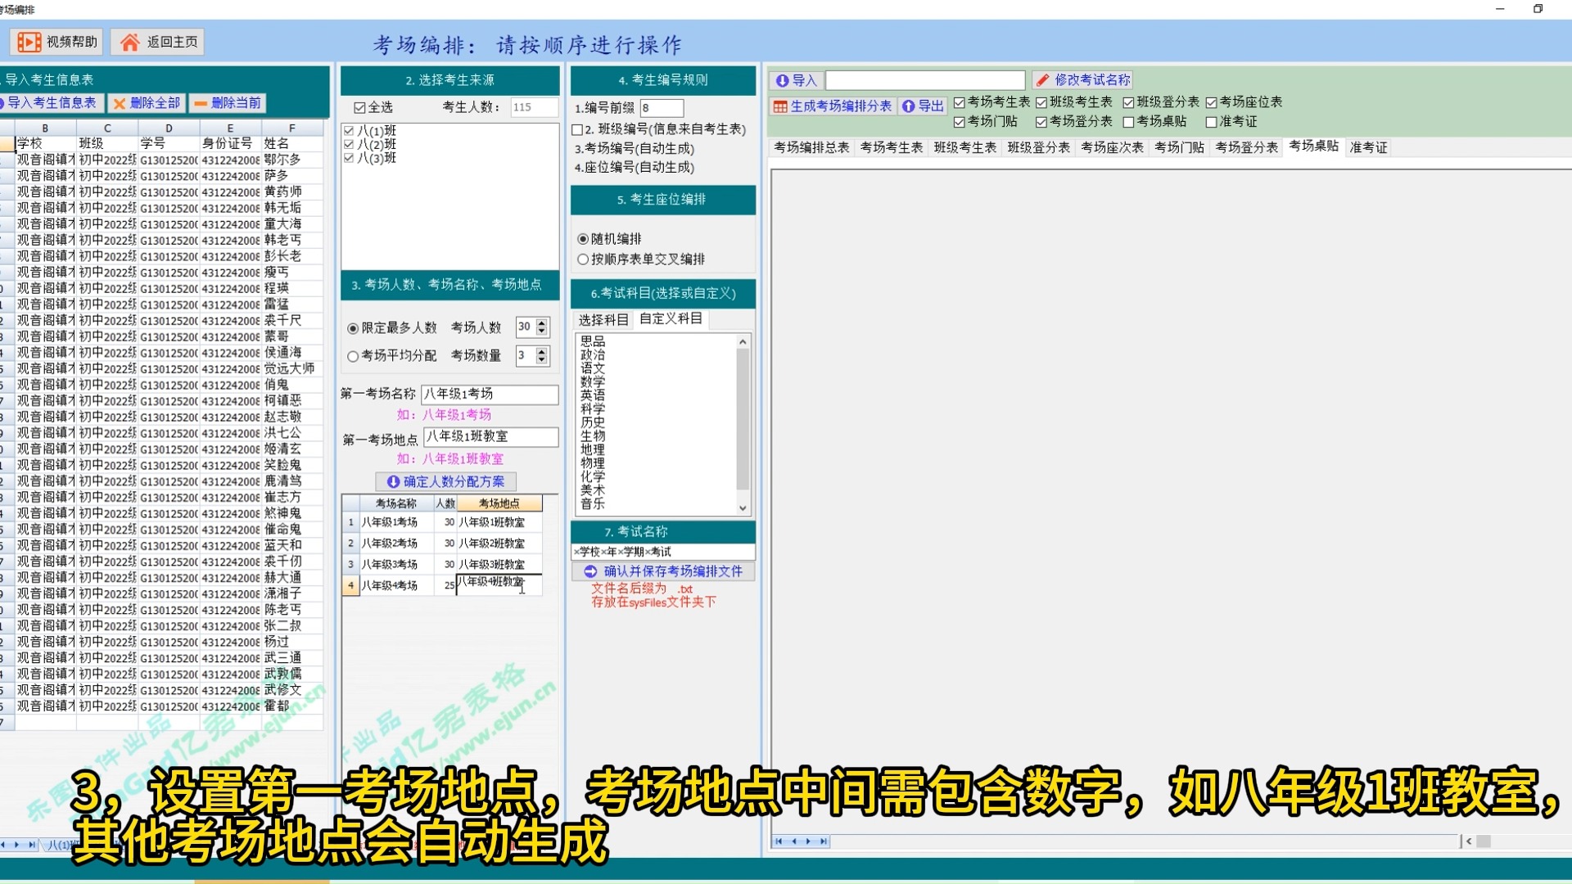Select 英语 in subject list
This screenshot has width=1572, height=884.
pyautogui.click(x=593, y=395)
